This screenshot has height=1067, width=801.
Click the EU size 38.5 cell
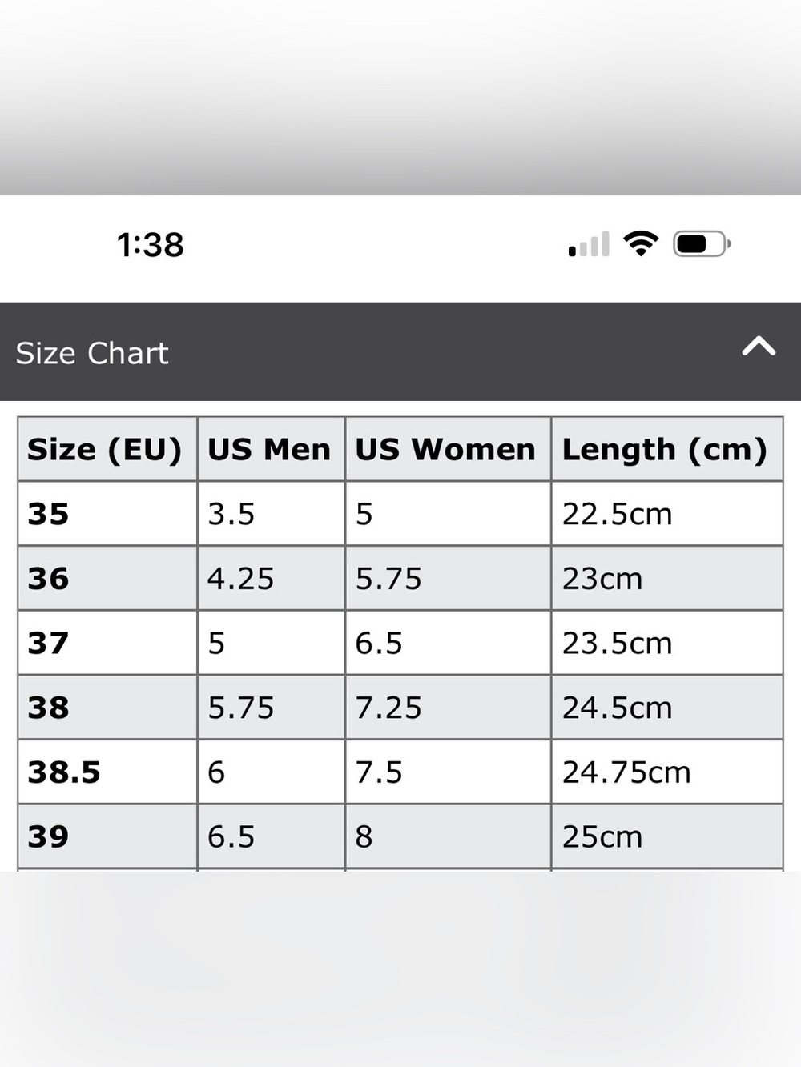[107, 772]
